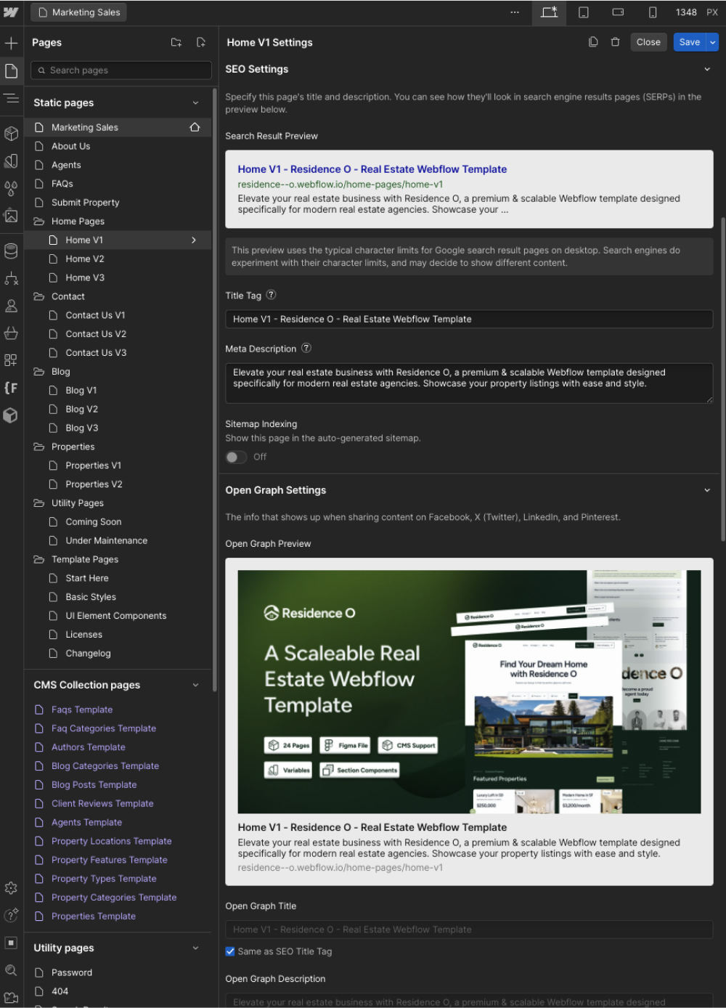Open the Navigator panel

tap(11, 97)
